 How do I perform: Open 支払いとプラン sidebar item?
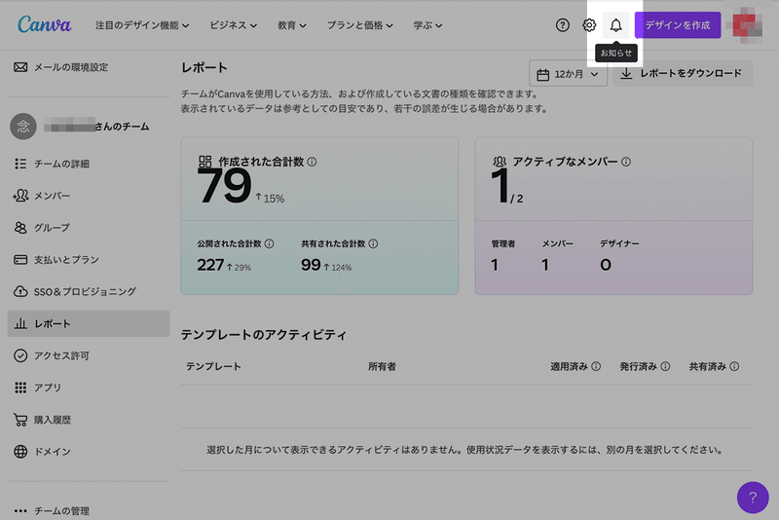point(89,259)
